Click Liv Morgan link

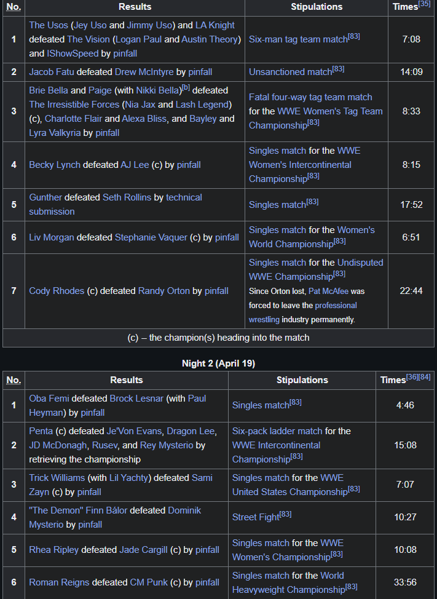coord(52,237)
